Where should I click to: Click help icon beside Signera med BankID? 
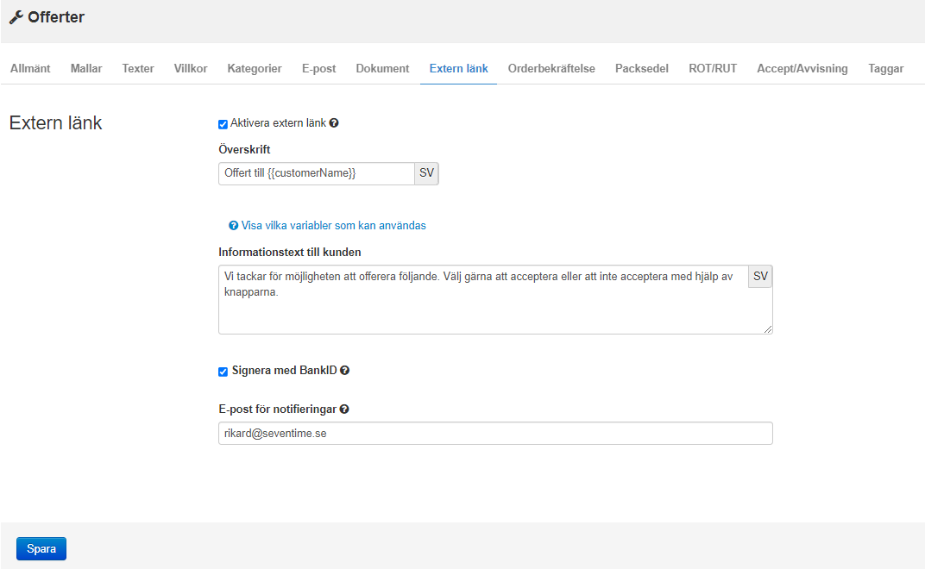click(344, 371)
